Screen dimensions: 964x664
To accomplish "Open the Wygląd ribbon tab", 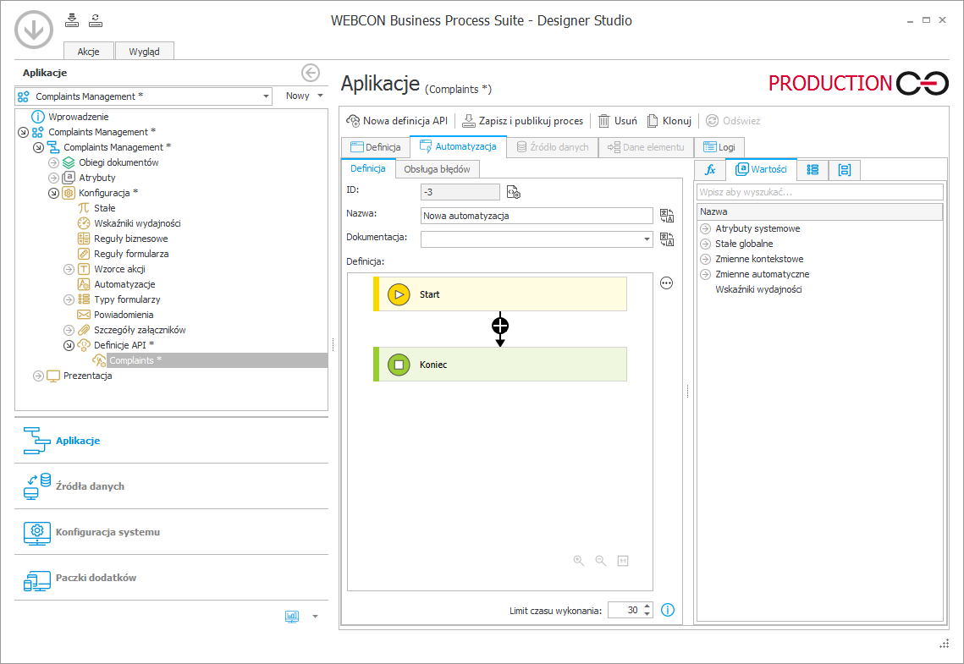I will (144, 52).
